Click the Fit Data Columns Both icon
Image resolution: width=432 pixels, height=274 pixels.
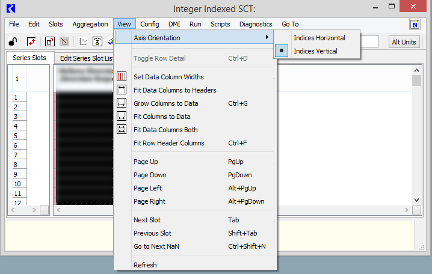[122, 130]
